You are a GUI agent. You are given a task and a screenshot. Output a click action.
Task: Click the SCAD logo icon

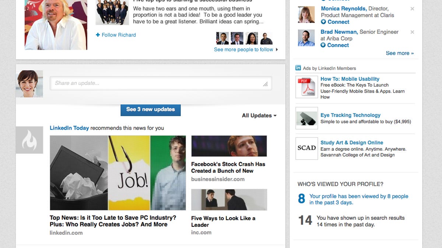tap(306, 148)
